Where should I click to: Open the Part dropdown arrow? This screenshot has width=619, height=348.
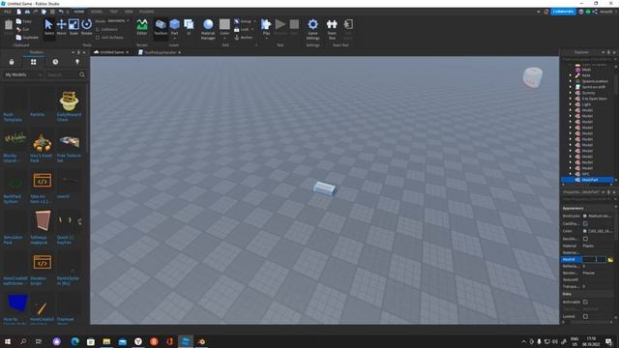pos(174,39)
